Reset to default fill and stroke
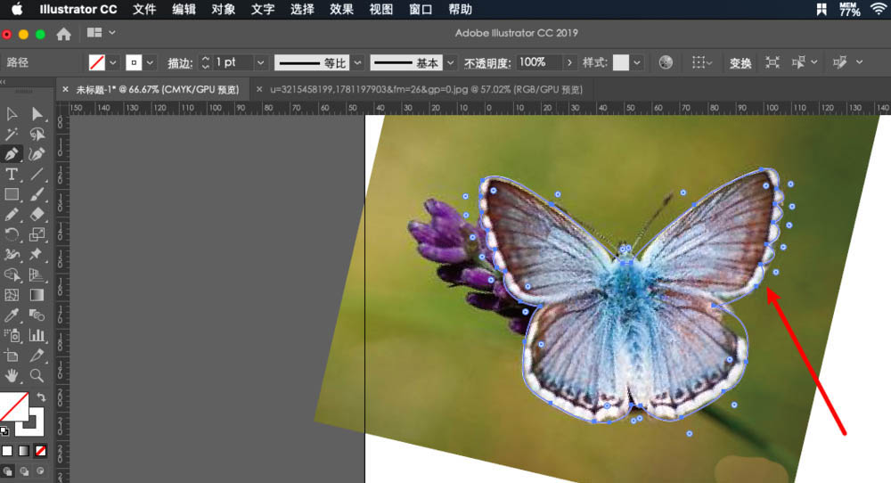 [4, 430]
